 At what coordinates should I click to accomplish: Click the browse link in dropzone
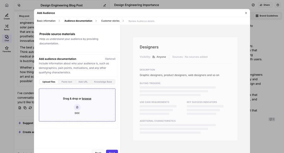[x=86, y=99]
